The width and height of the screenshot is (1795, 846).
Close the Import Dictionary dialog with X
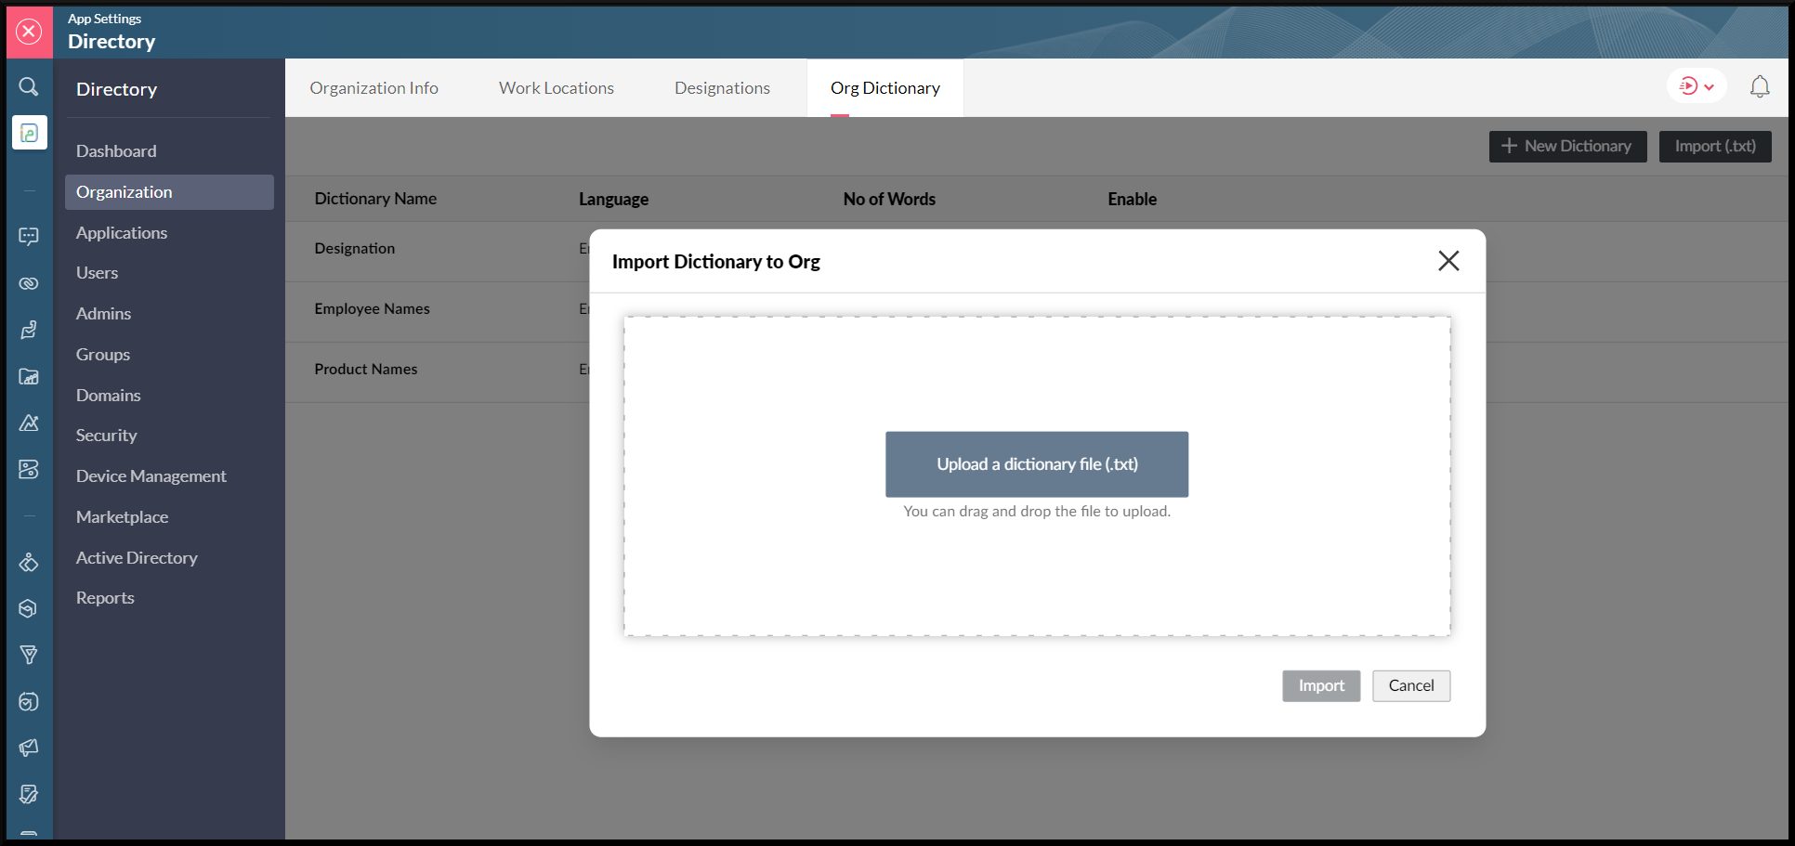tap(1448, 261)
